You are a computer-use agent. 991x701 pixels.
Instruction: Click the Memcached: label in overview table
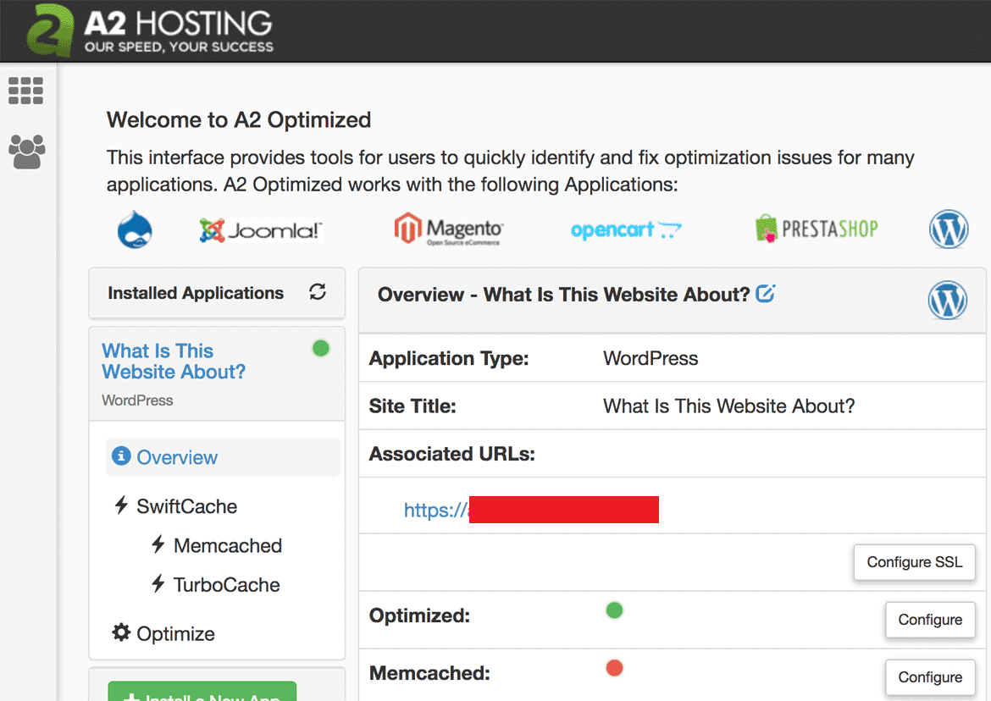[x=429, y=672]
